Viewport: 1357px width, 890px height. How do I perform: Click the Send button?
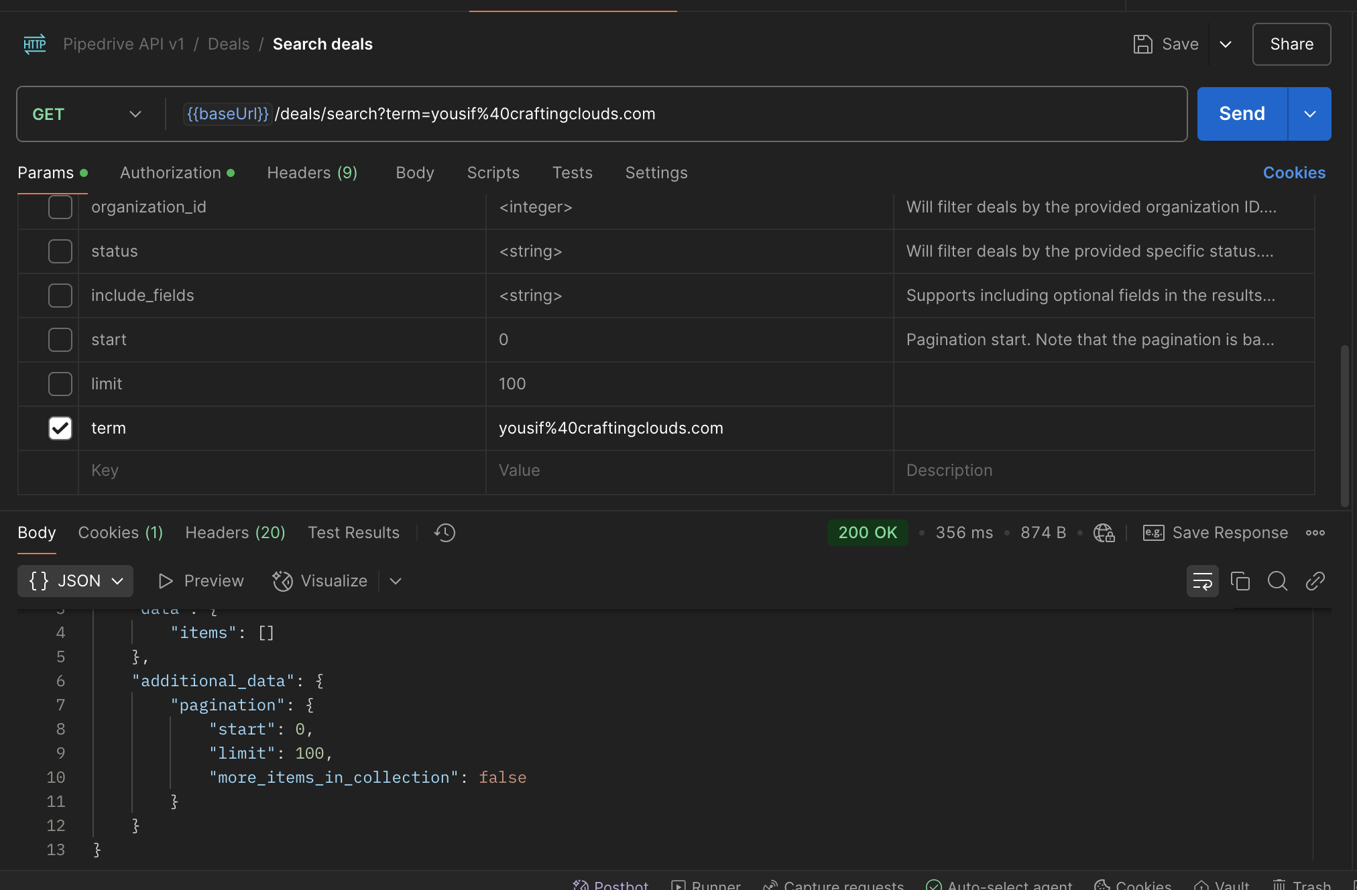point(1242,114)
